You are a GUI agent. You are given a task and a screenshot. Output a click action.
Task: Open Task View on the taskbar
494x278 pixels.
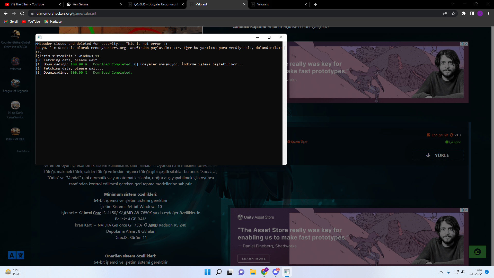[230, 272]
